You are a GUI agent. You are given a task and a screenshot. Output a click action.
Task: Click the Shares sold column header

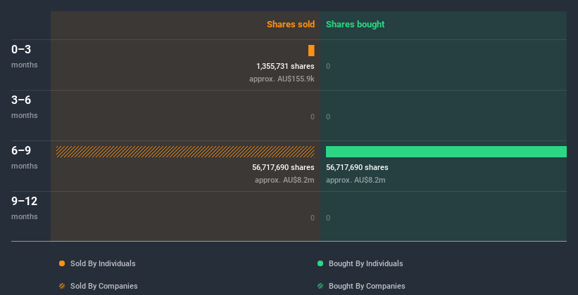pyautogui.click(x=291, y=25)
